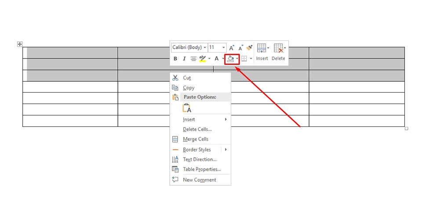Open the center alignment icon
Image resolution: width=422 pixels, height=219 pixels.
point(193,58)
